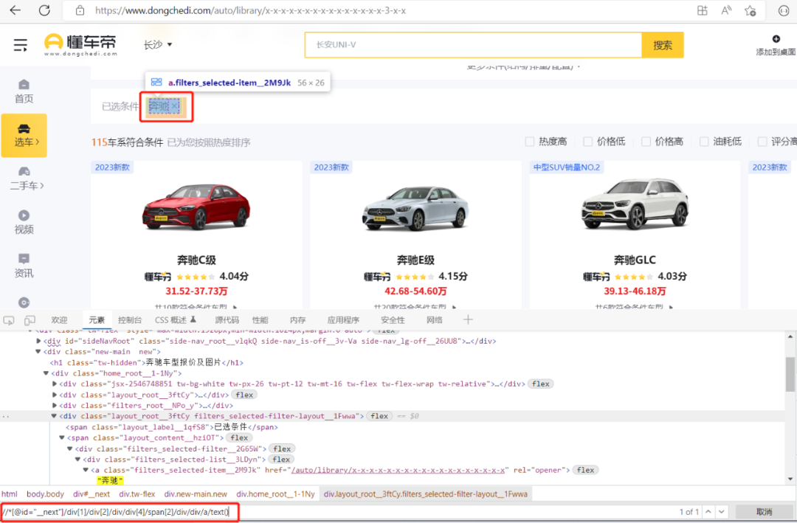
Task: Switch to the 控制台 DevTools tab
Action: pos(130,319)
